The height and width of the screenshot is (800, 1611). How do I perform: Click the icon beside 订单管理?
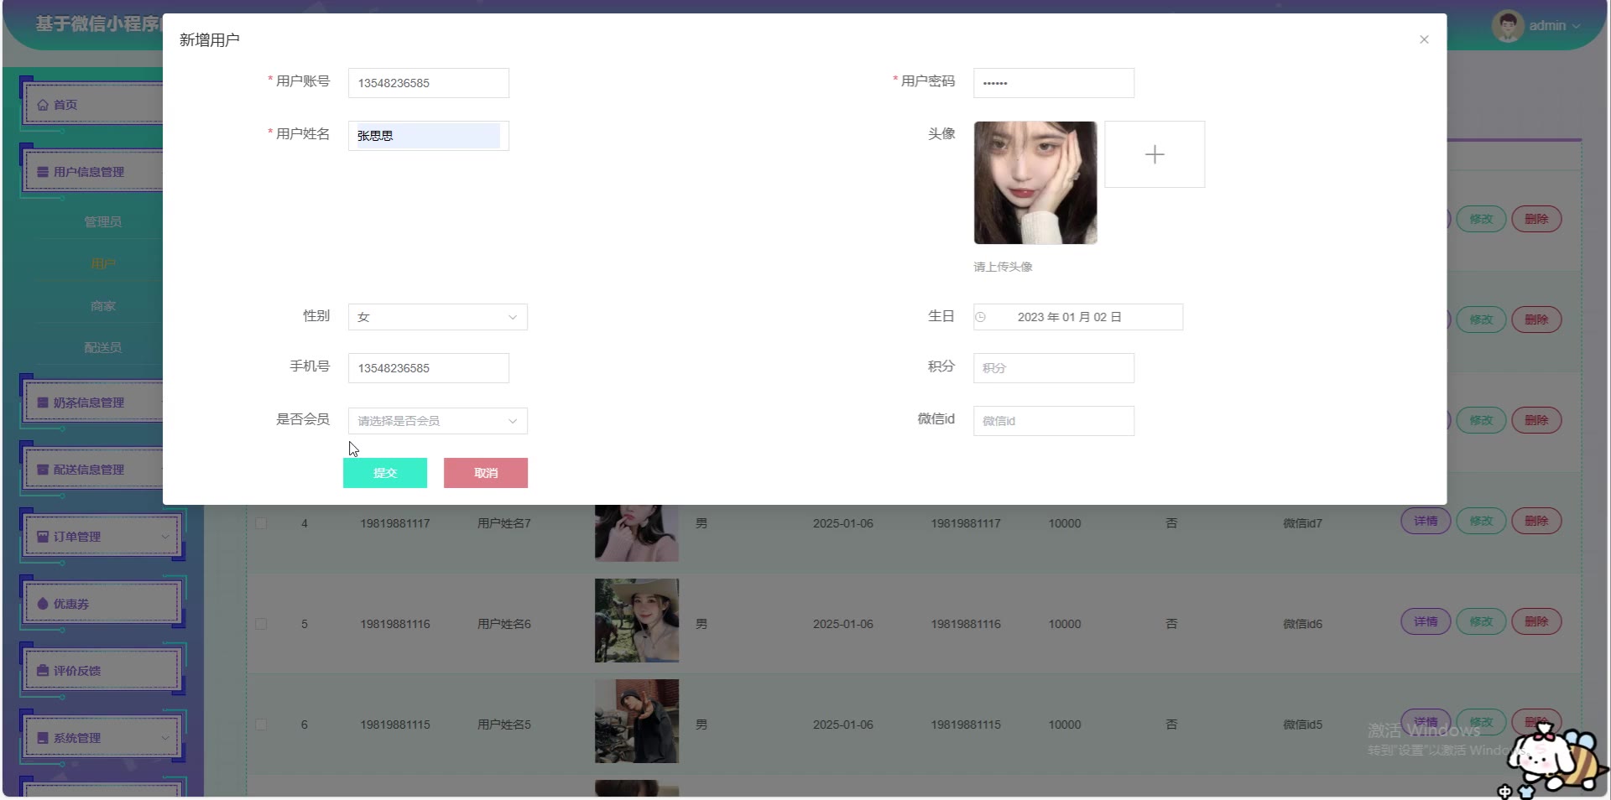pyautogui.click(x=43, y=537)
